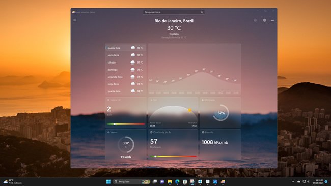331x186 pixels.
Task: Select sexta-feira forecast row
Action: (126, 55)
